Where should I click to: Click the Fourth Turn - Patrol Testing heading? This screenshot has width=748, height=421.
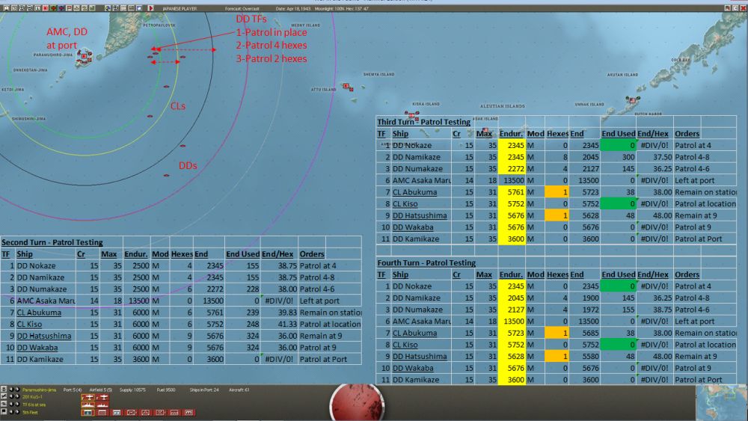(x=426, y=262)
